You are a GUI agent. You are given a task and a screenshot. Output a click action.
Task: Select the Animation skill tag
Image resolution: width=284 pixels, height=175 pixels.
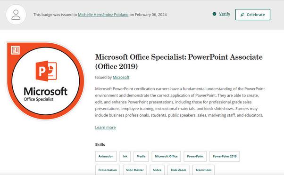pyautogui.click(x=106, y=156)
